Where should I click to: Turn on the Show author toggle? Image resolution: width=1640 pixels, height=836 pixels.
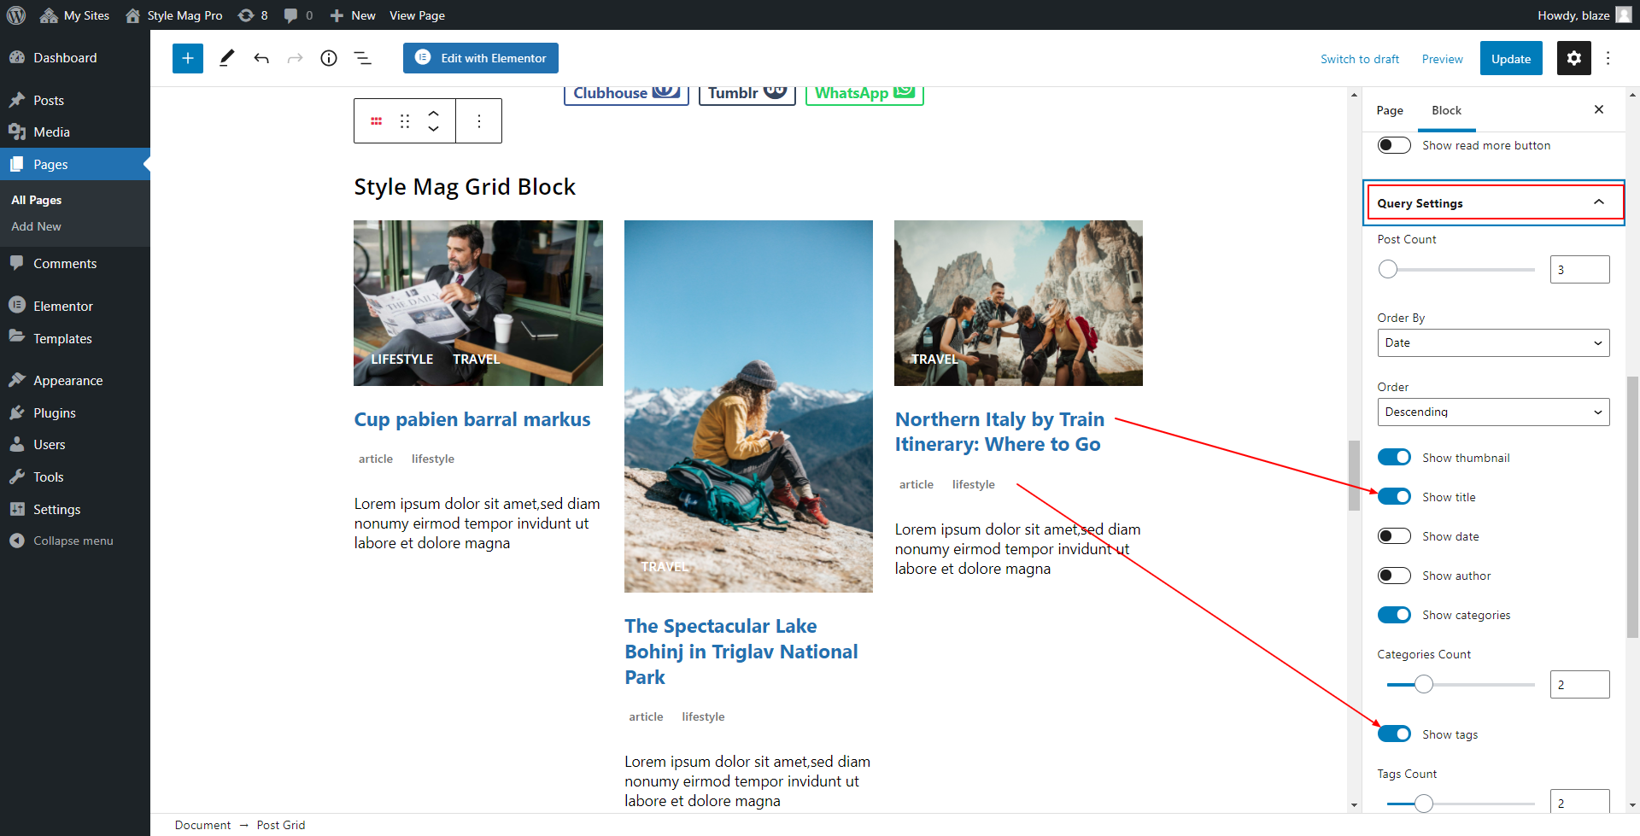(x=1394, y=576)
